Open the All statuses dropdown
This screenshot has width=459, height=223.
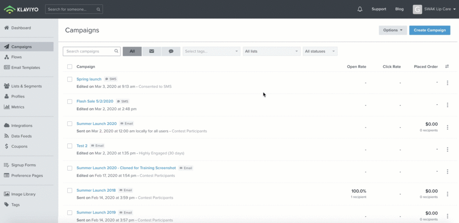point(320,51)
